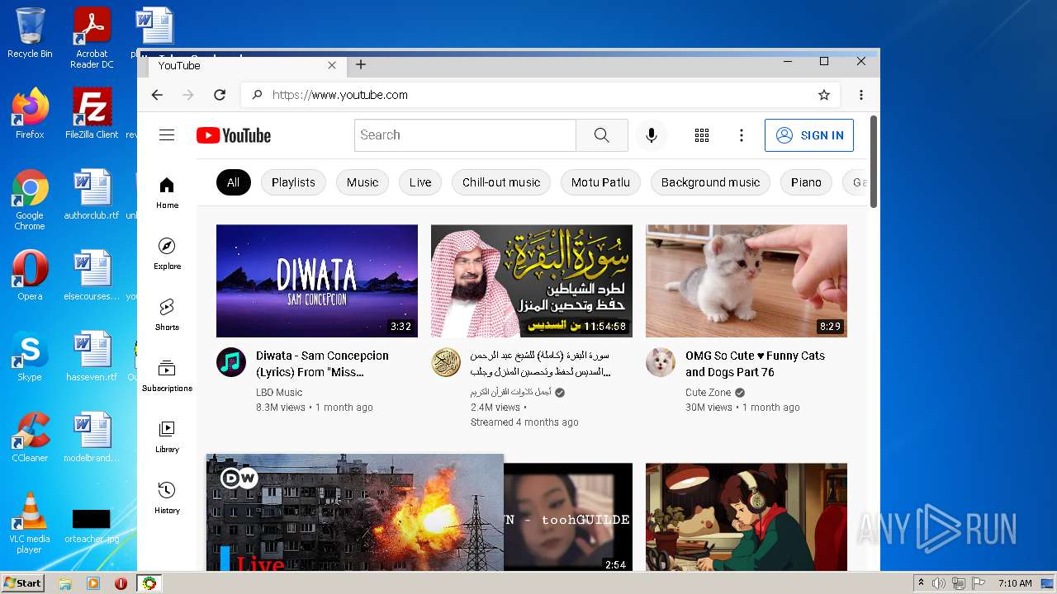Screen dimensions: 1057x594
Task: Open the YouTube apps grid
Action: (702, 135)
